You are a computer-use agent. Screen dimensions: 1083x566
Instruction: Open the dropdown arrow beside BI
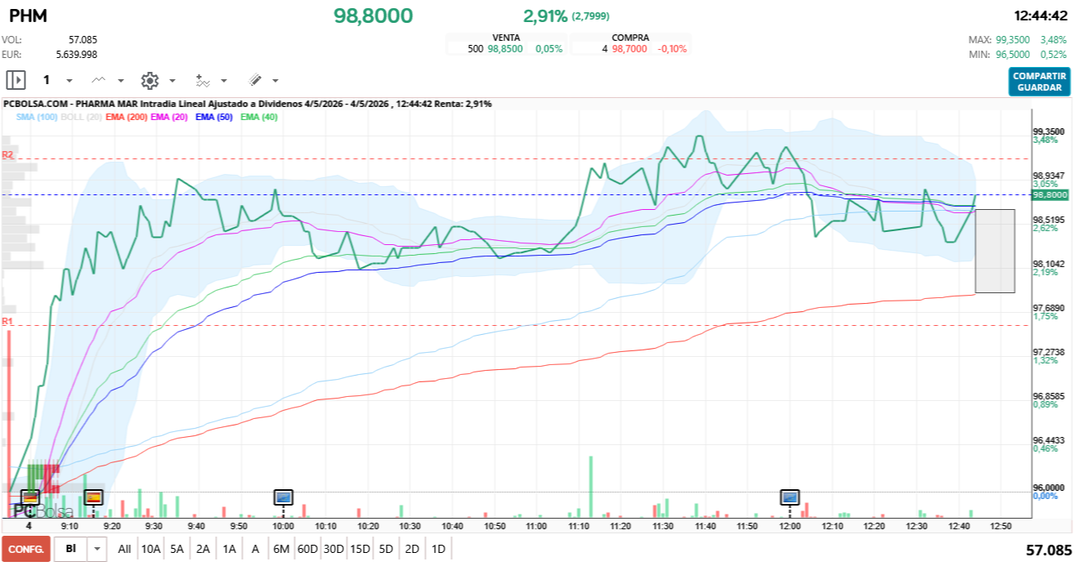(97, 549)
